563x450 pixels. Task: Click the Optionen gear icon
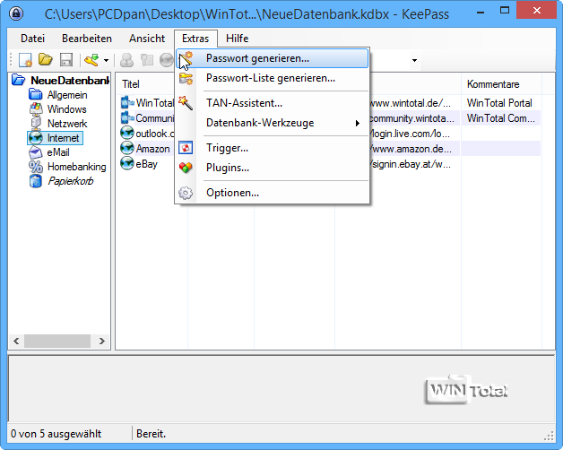(186, 193)
